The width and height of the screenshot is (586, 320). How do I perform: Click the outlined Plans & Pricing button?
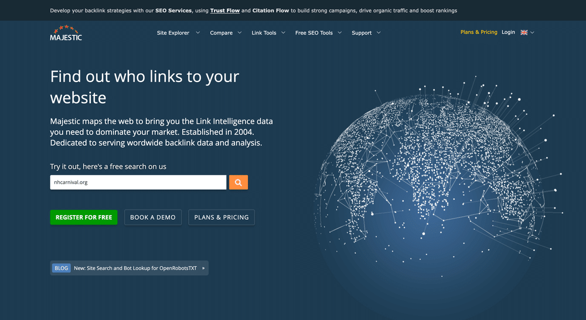click(222, 217)
